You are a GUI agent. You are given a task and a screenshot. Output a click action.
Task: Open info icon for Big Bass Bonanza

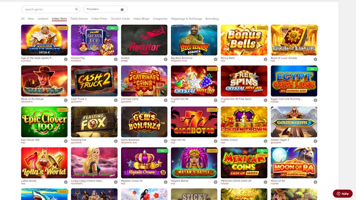[x=215, y=59]
